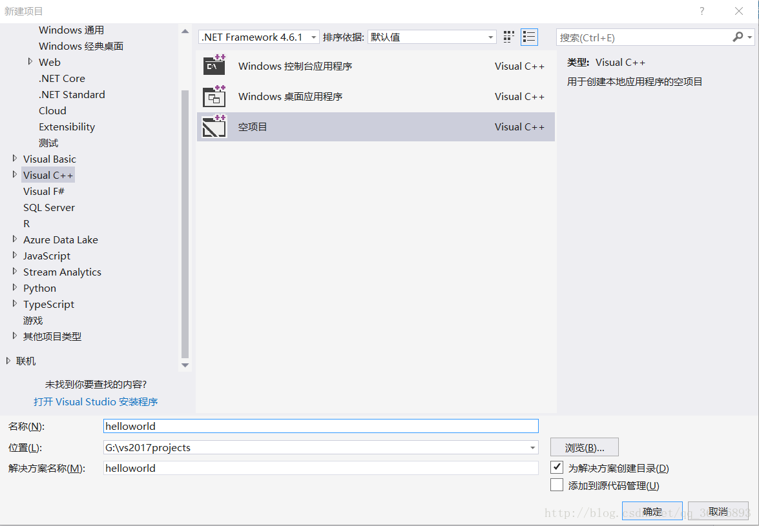The width and height of the screenshot is (759, 526).
Task: Open search options dropdown arrow
Action: click(750, 37)
